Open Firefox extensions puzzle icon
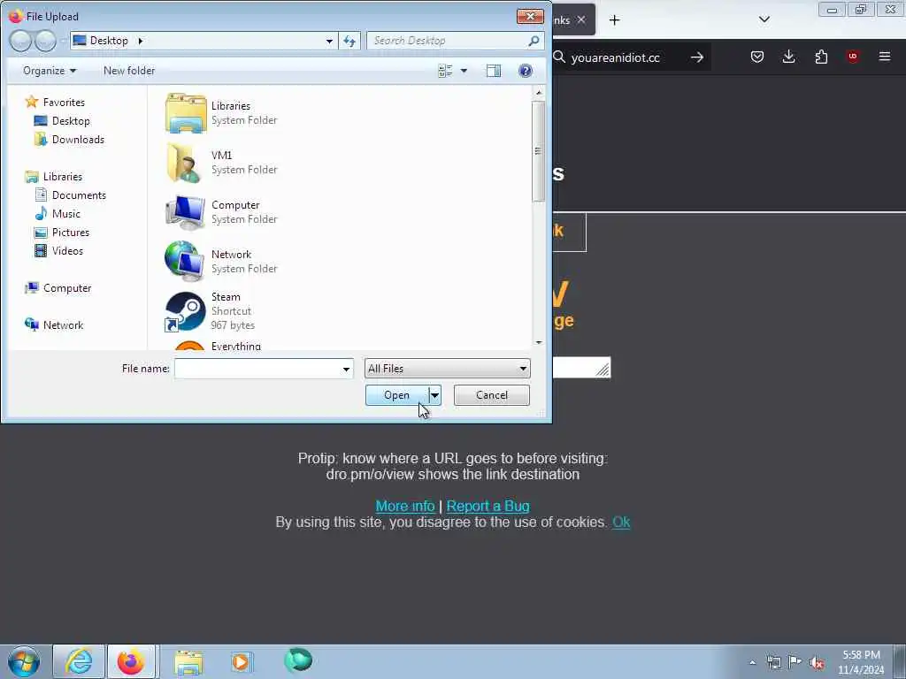This screenshot has height=679, width=906. 821,57
